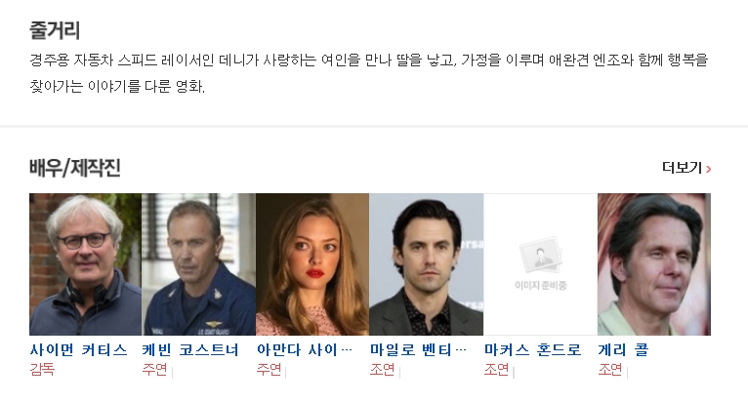
Task: Click the 더보기 red chevron arrow
Action: pyautogui.click(x=708, y=169)
